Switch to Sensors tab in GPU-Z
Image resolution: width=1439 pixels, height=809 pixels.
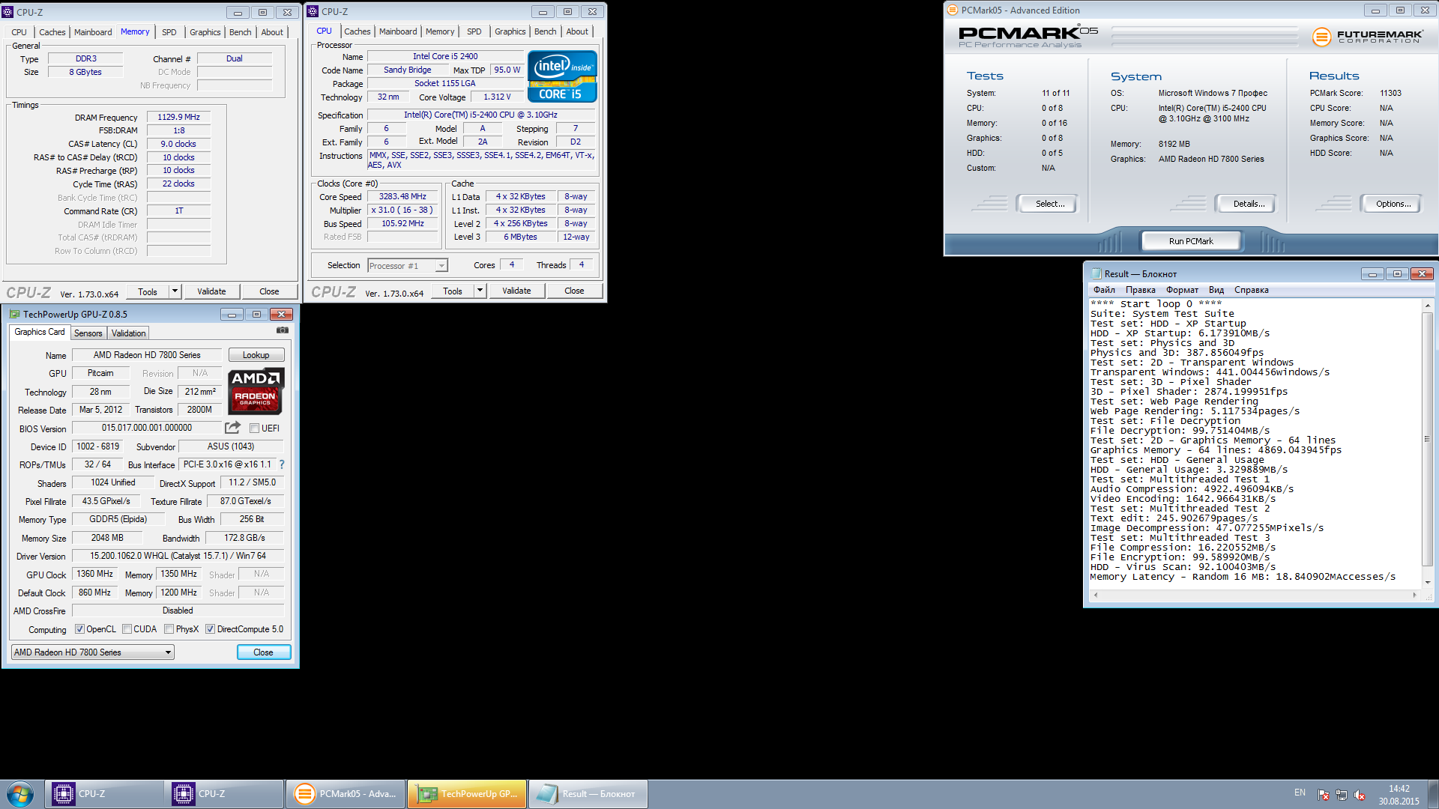(x=88, y=333)
